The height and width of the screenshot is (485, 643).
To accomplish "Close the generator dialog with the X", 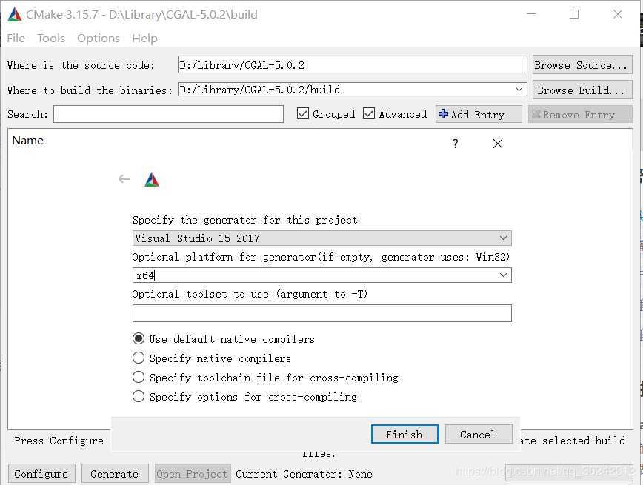I will 497,144.
